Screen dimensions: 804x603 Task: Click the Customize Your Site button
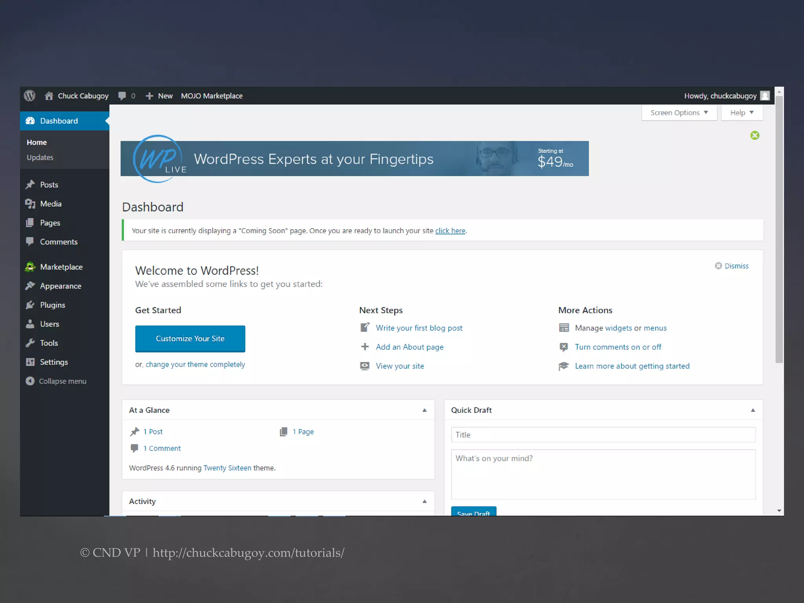[190, 338]
